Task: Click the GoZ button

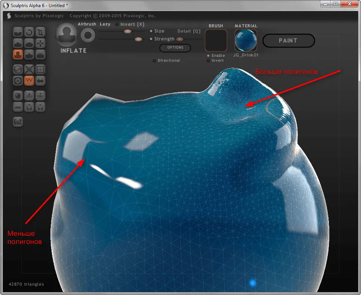Action: (18, 122)
